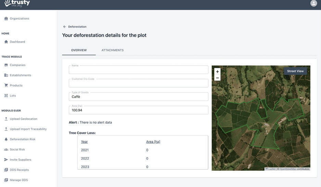Switch map to Street View
Image resolution: width=321 pixels, height=187 pixels.
pyautogui.click(x=295, y=71)
